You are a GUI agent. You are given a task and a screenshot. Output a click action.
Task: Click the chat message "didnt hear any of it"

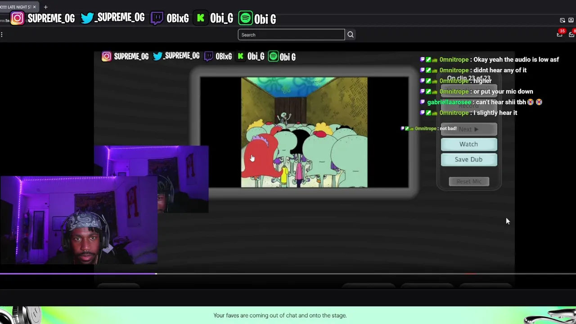coord(500,70)
